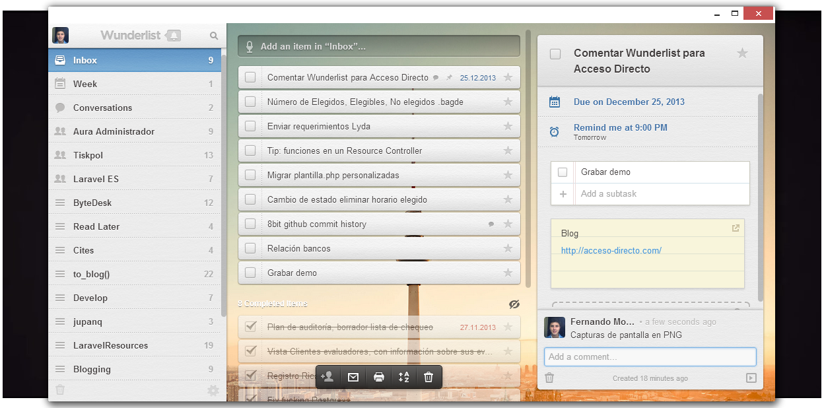Star the task Migrar plantilla.php personalizadas
824x408 pixels.
point(508,175)
